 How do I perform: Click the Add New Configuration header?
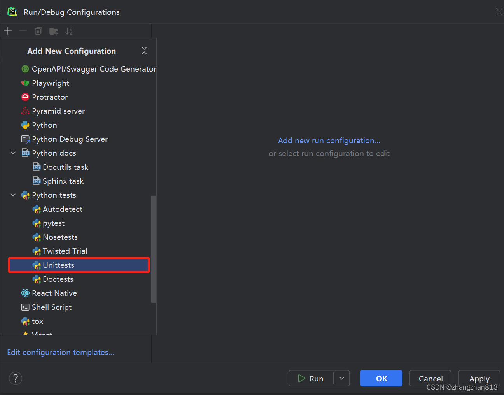click(x=72, y=51)
